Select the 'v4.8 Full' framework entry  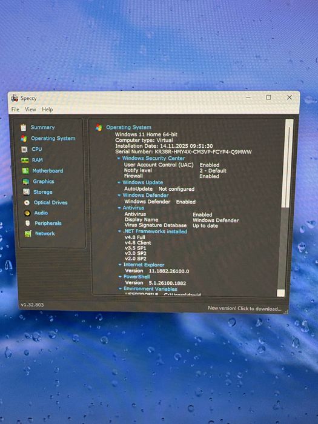click(x=134, y=237)
